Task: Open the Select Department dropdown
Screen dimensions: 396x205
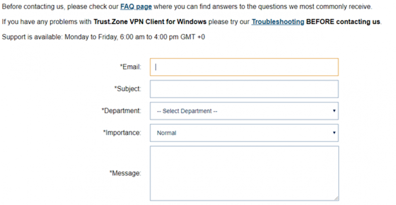Action: 244,111
